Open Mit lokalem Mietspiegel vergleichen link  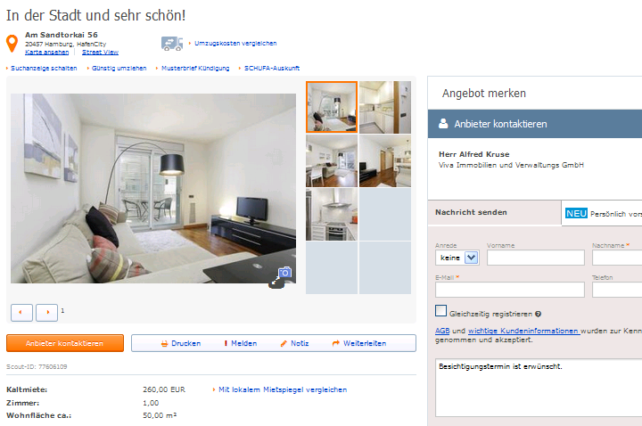283,389
